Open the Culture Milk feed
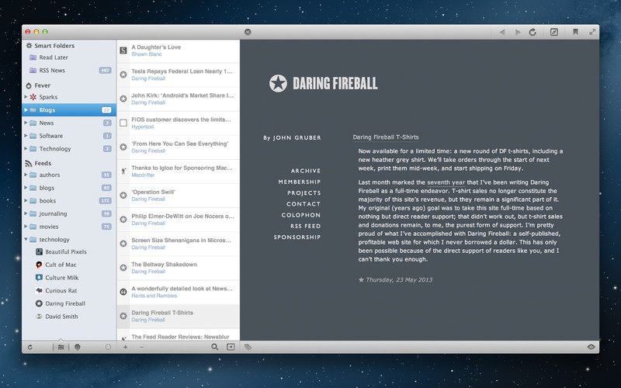Image resolution: width=621 pixels, height=388 pixels. [69, 278]
